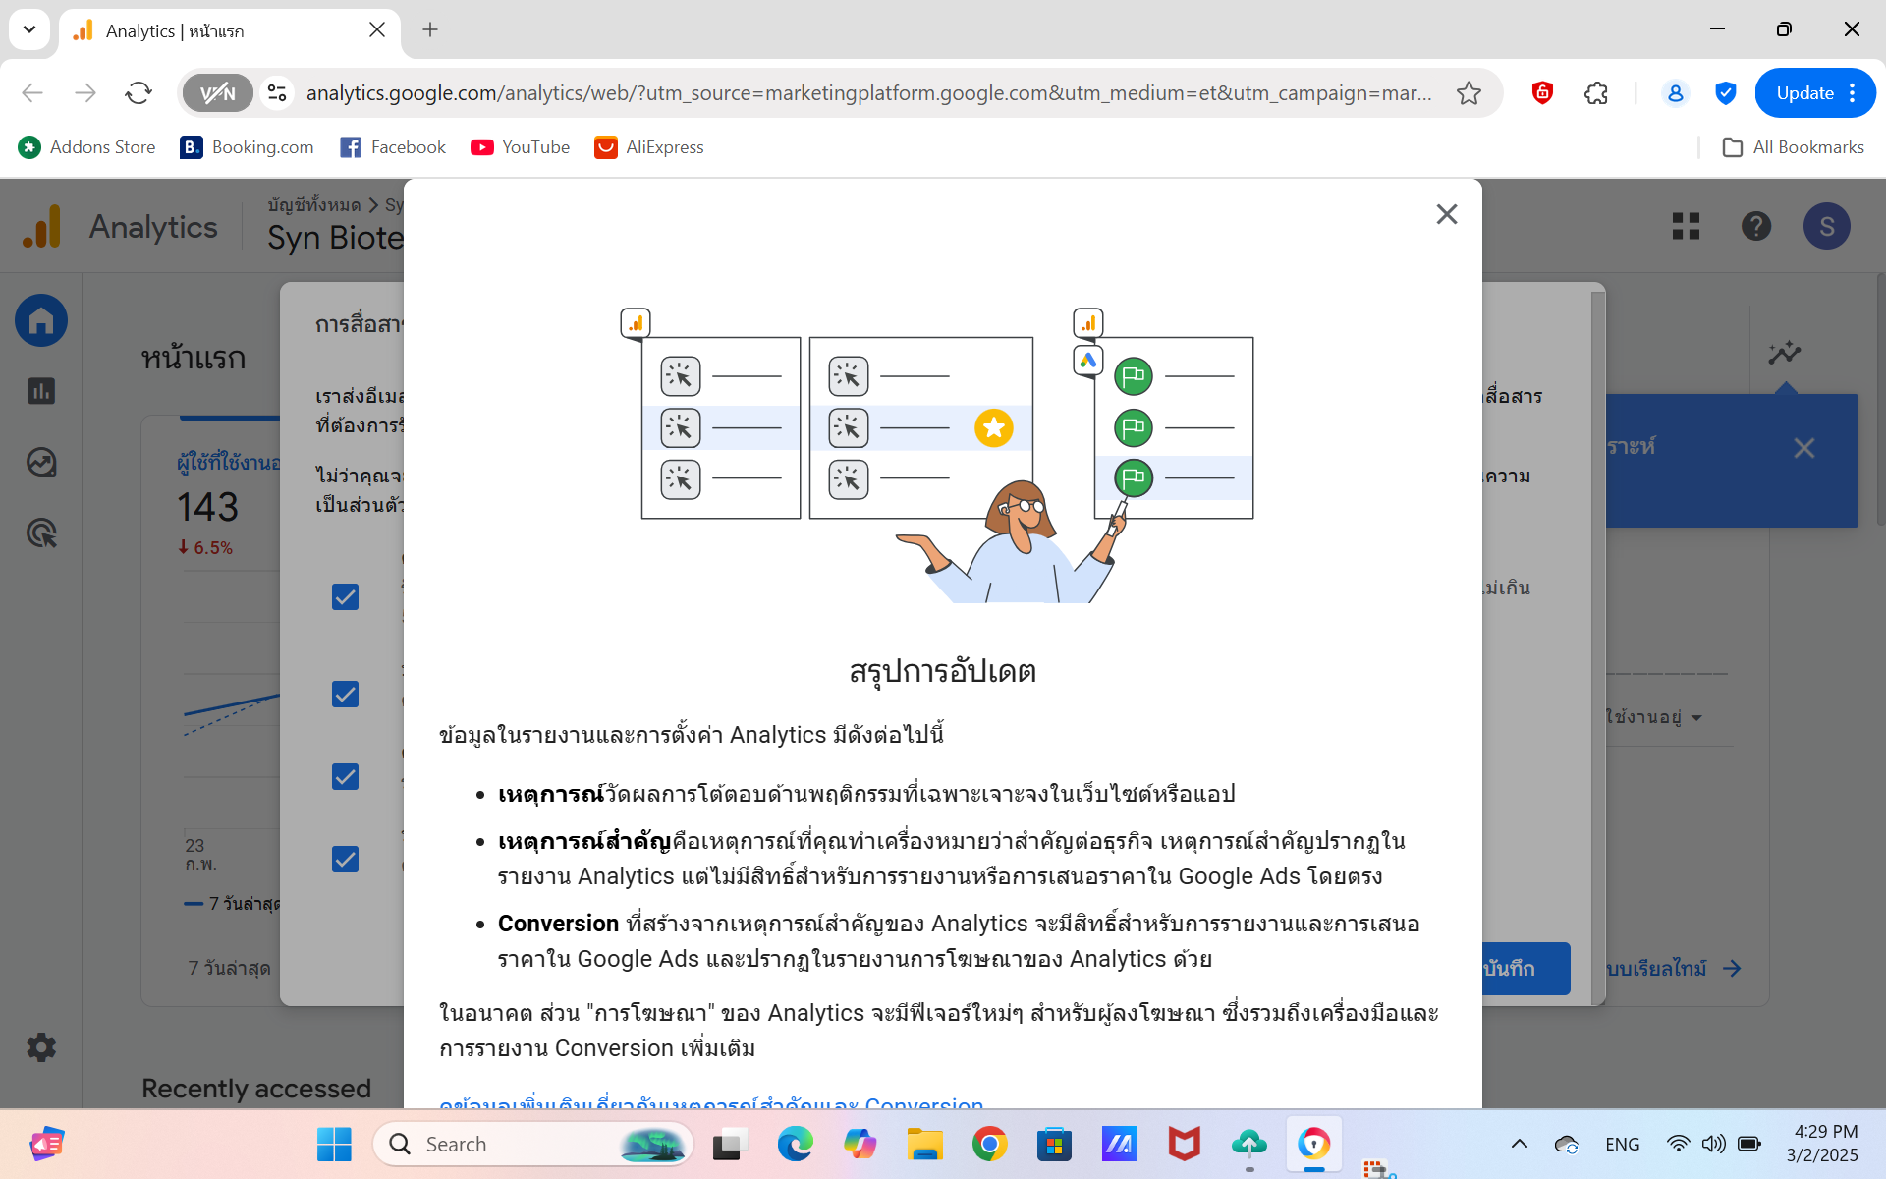The width and height of the screenshot is (1886, 1179).
Task: Toggle the second checkbox in the background dialog
Action: pyautogui.click(x=345, y=695)
